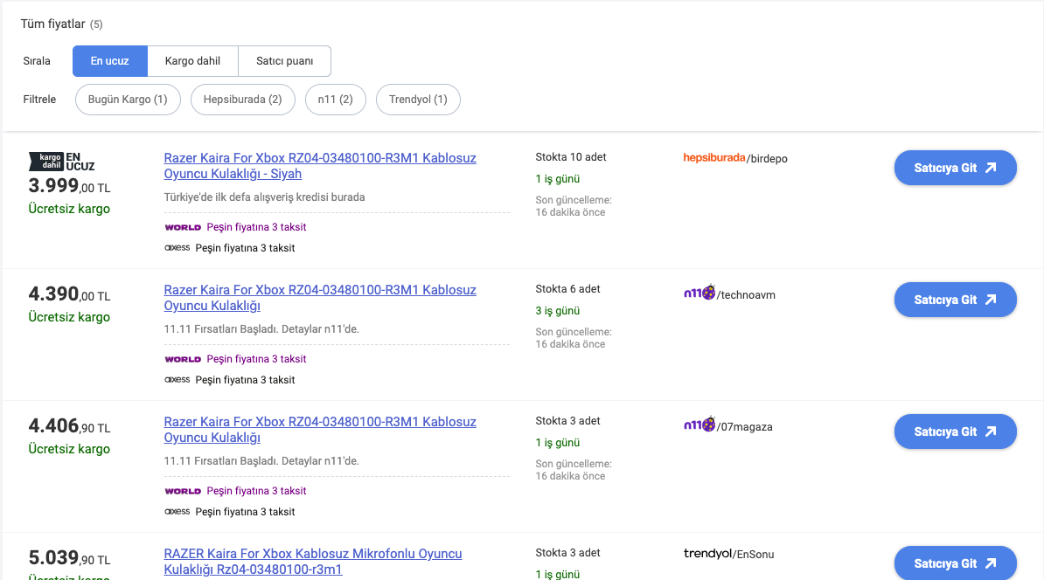Viewport: 1044px width, 580px height.
Task: Go to seller for n11/07magaza offer
Action: [956, 431]
